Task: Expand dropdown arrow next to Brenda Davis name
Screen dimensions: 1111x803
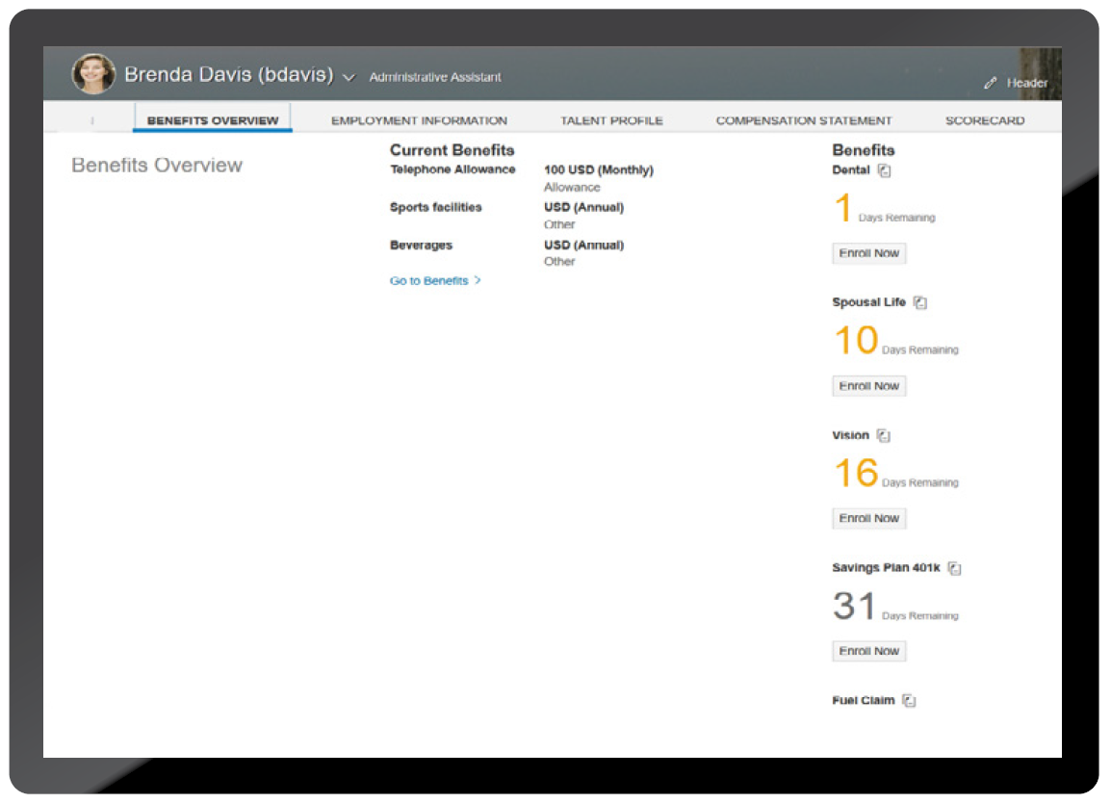Action: point(349,78)
